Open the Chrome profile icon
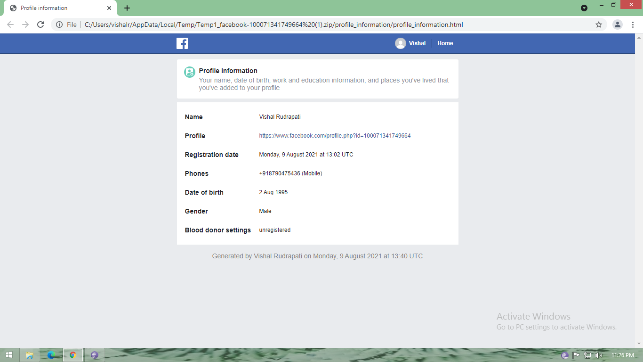The image size is (643, 362). (x=617, y=24)
